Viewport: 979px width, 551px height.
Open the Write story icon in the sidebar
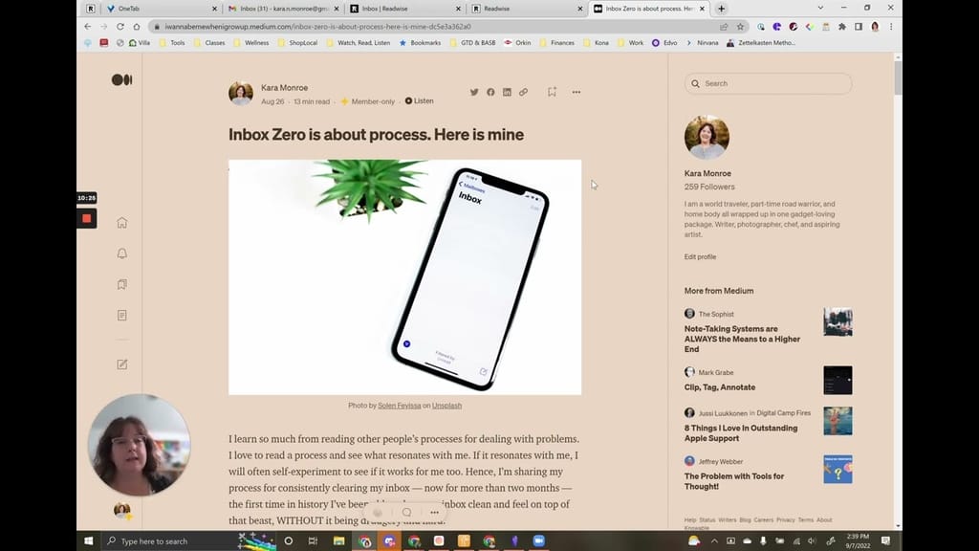(x=121, y=364)
